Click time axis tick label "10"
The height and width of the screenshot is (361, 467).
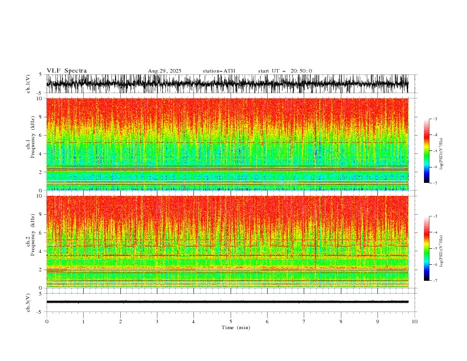click(x=415, y=321)
